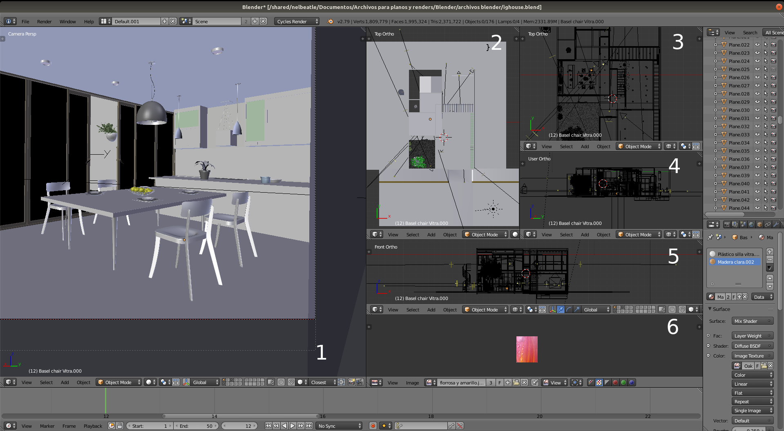Pin the image in the image editor
Viewport: 784px width, 431px height.
pyautogui.click(x=534, y=382)
